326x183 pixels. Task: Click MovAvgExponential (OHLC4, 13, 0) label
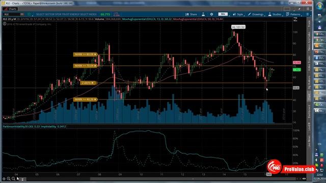click(x=143, y=19)
